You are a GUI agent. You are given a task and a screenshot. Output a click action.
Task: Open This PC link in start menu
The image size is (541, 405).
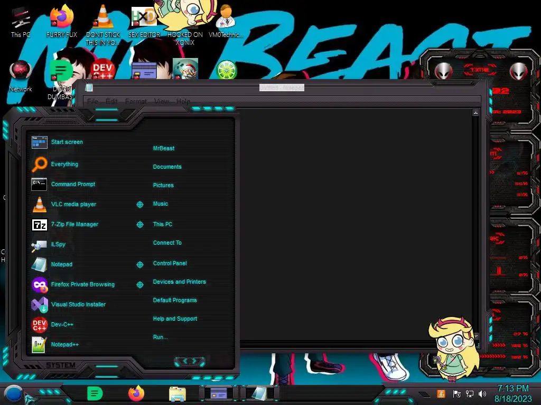click(x=163, y=224)
